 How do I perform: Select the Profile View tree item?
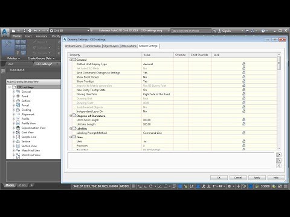pyautogui.click(x=28, y=124)
